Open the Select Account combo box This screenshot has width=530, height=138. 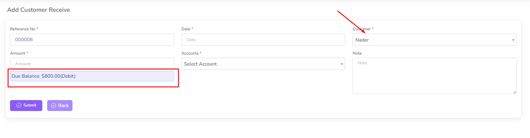tap(260, 64)
